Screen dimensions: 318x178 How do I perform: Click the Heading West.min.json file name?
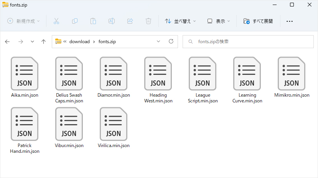(x=158, y=98)
